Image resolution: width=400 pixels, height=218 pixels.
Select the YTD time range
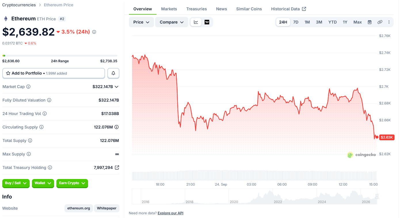333,22
